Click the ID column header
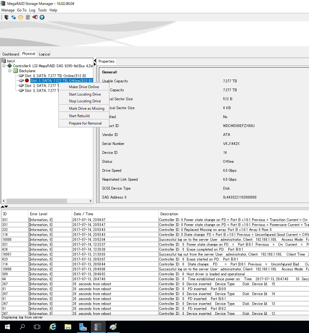 click(x=15, y=214)
